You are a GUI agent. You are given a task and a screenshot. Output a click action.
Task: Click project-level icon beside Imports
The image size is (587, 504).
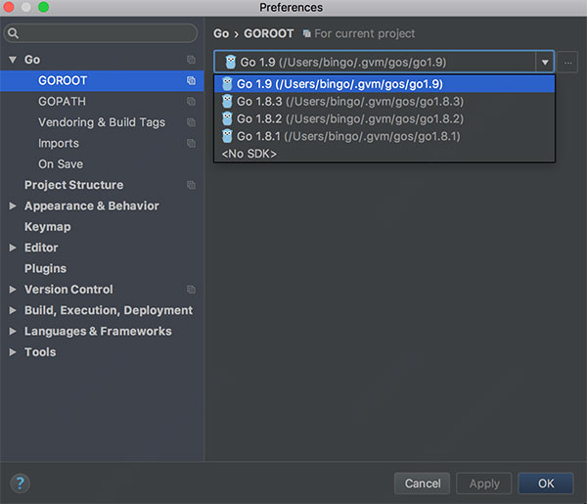click(191, 144)
